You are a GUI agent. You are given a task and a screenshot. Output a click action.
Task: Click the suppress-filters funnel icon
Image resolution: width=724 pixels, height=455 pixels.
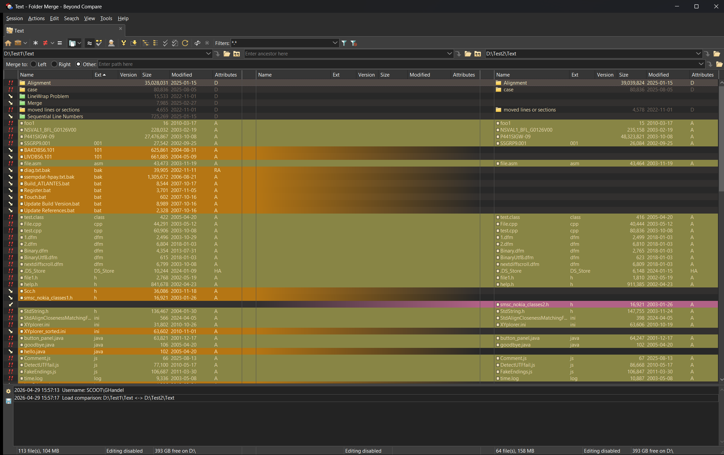pyautogui.click(x=354, y=43)
